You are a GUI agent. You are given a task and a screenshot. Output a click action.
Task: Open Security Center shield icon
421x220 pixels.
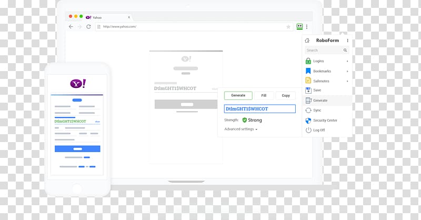point(308,121)
